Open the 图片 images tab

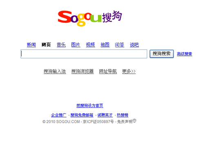click(x=76, y=45)
